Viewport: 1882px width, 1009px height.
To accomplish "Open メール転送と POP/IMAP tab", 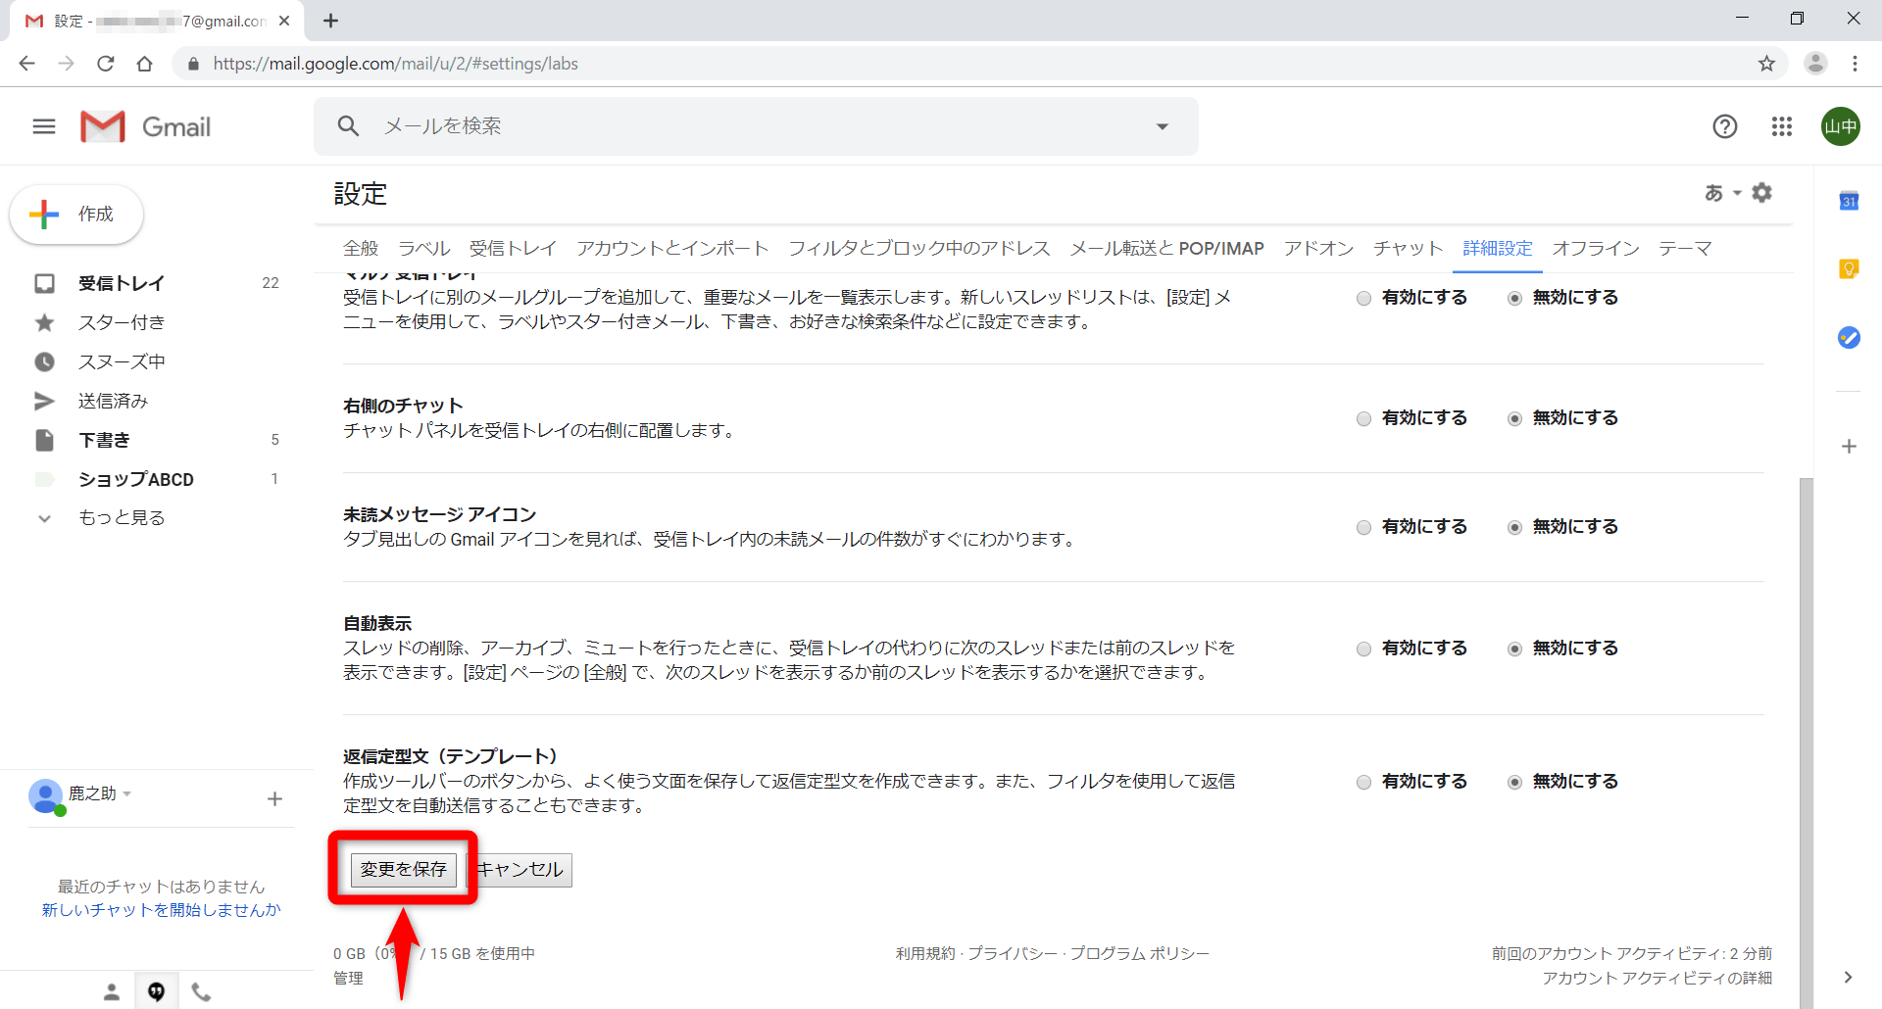I will 1167,249.
